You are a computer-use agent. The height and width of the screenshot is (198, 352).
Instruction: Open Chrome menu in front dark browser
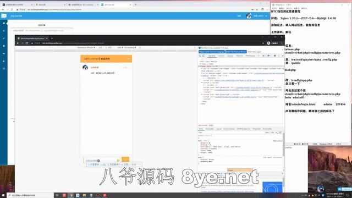tap(282, 43)
